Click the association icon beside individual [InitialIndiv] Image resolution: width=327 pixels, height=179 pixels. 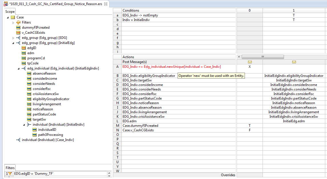tap(29, 125)
